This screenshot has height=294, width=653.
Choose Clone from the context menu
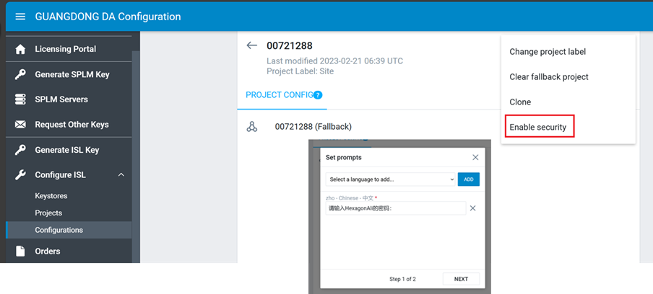[520, 102]
